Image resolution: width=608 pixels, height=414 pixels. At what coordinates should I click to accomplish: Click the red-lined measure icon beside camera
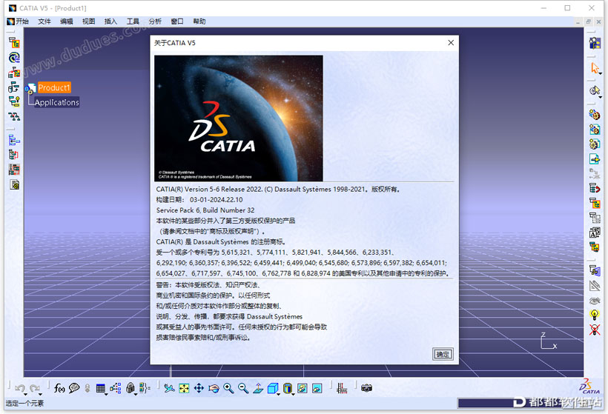coord(342,388)
